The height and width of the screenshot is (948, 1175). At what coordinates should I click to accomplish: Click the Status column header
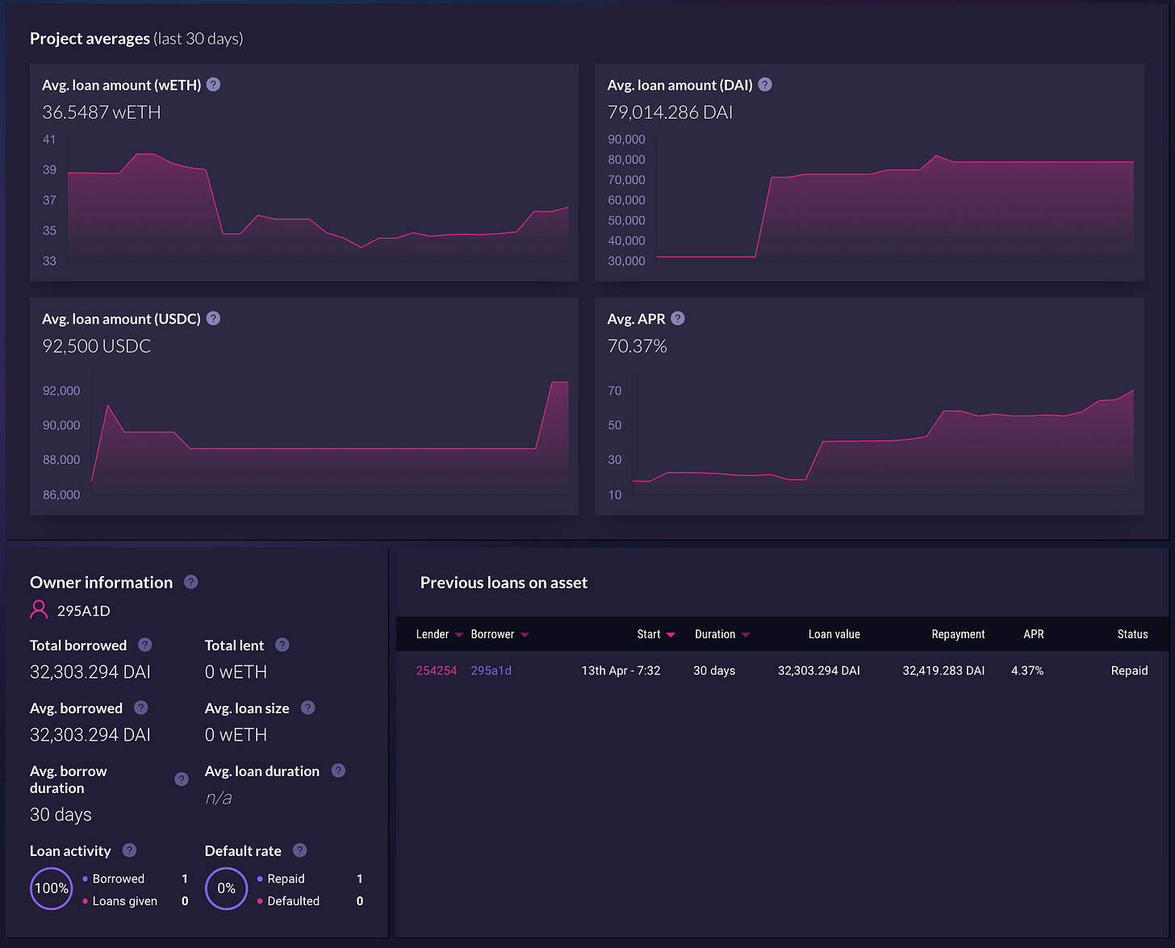coord(1132,634)
